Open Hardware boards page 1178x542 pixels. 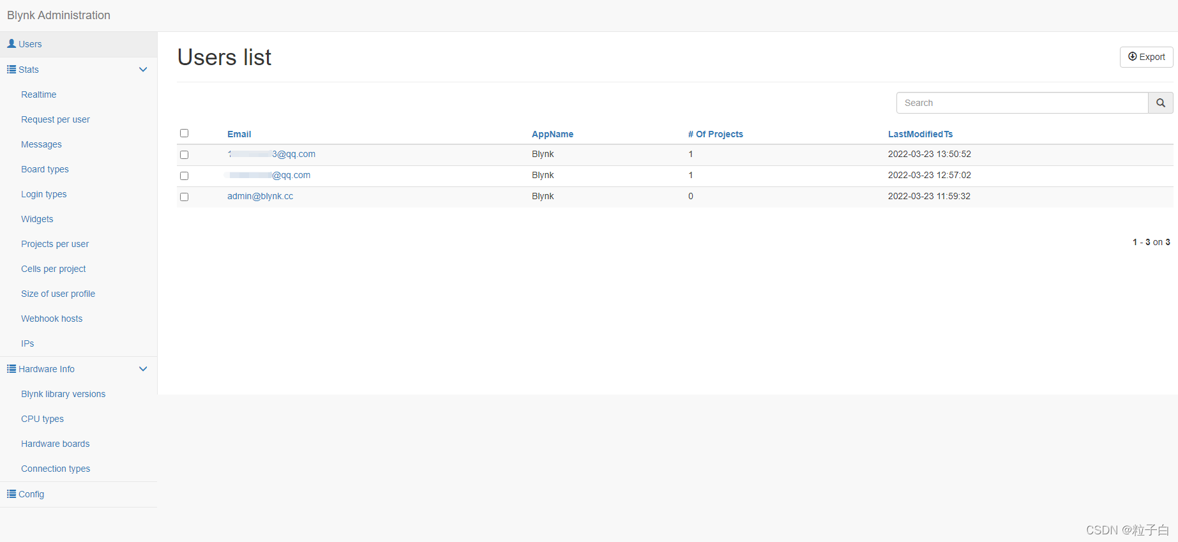tap(55, 444)
